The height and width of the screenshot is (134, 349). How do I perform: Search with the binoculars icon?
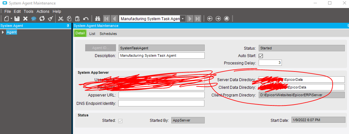(98, 19)
